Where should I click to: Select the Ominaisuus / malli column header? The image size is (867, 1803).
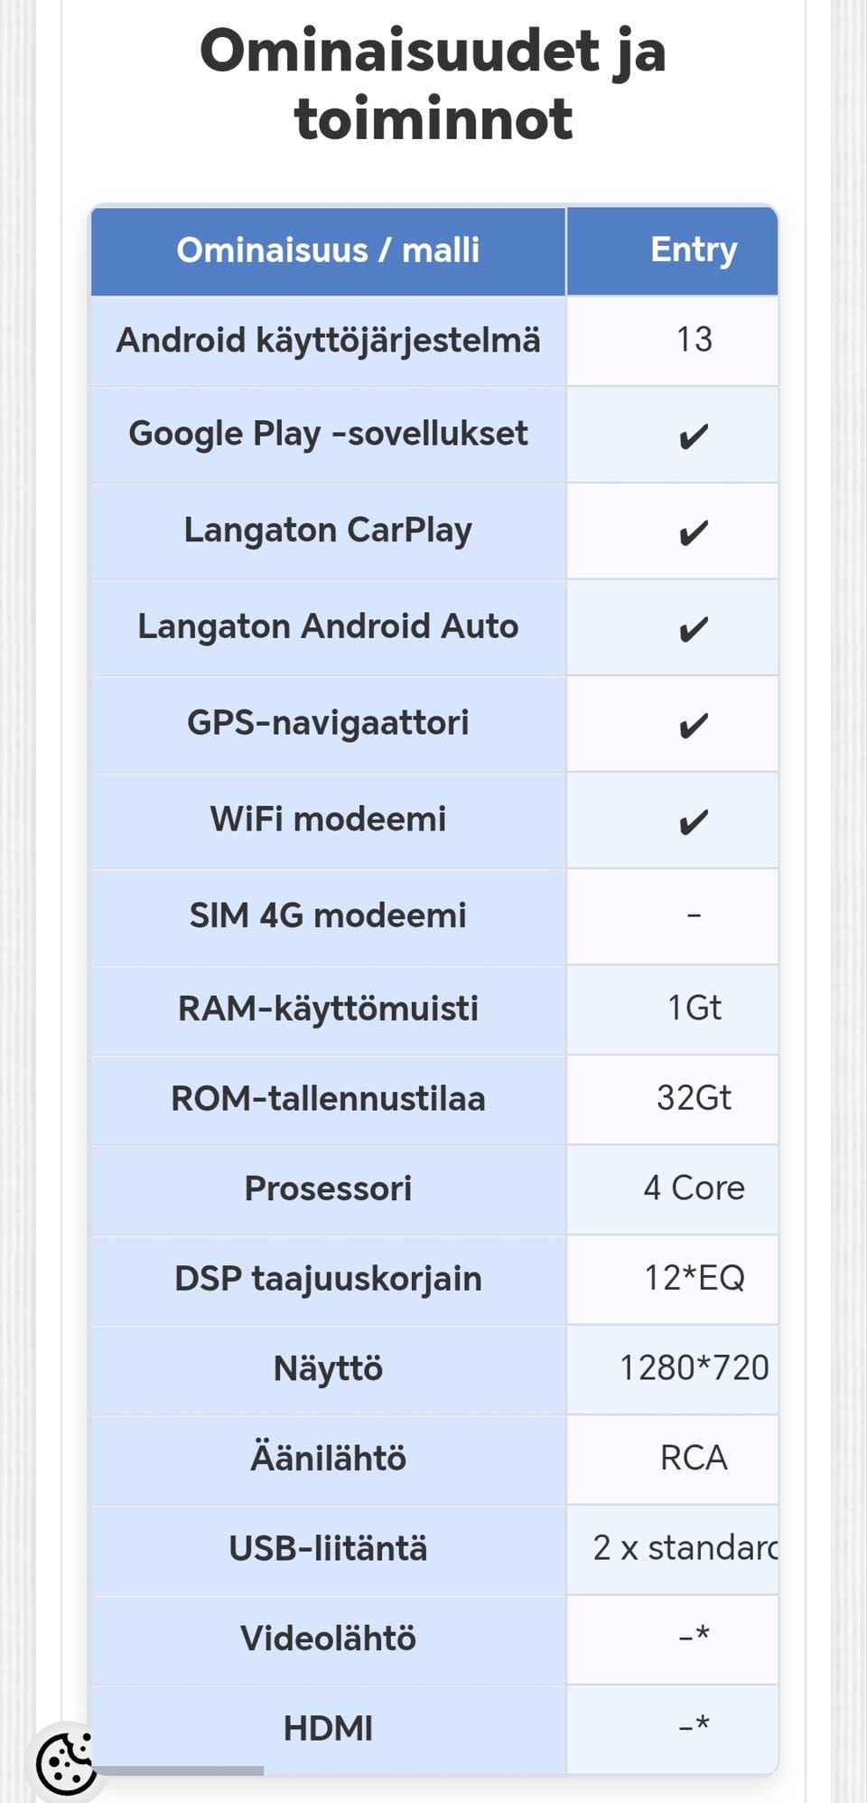[328, 250]
